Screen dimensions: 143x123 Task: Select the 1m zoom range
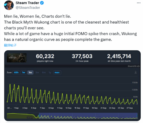(x=30, y=72)
